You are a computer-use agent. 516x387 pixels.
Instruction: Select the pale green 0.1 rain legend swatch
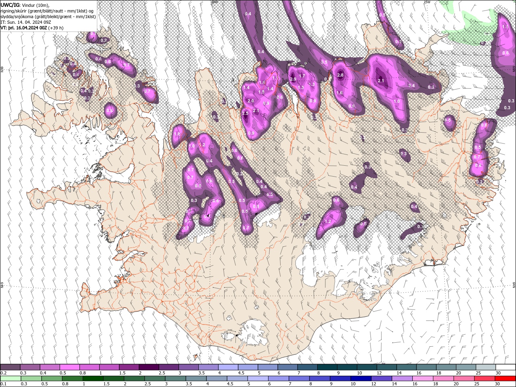(10, 379)
